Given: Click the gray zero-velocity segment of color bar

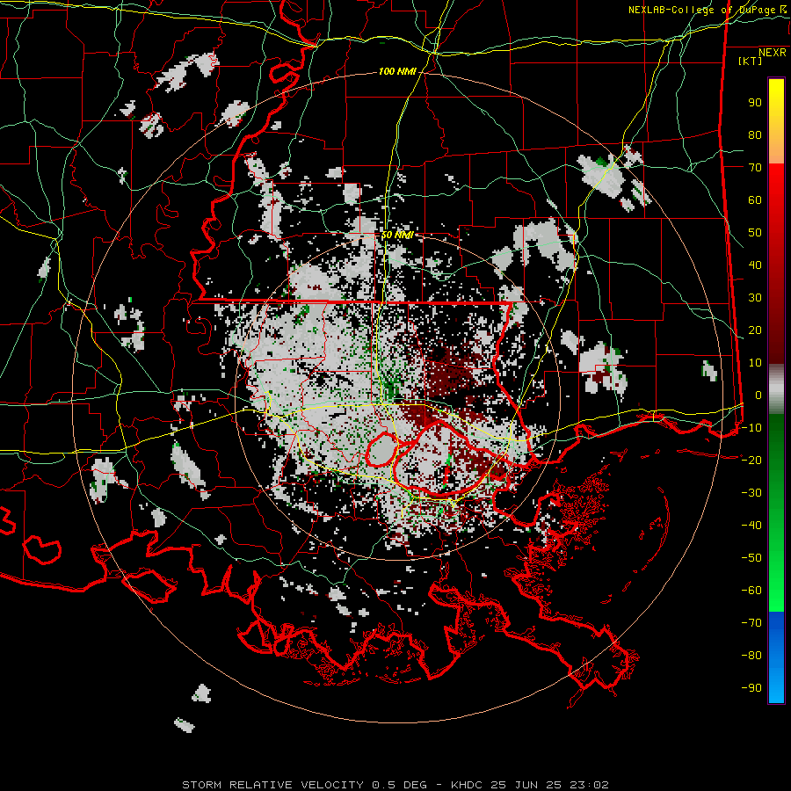Looking at the screenshot, I should coord(776,389).
